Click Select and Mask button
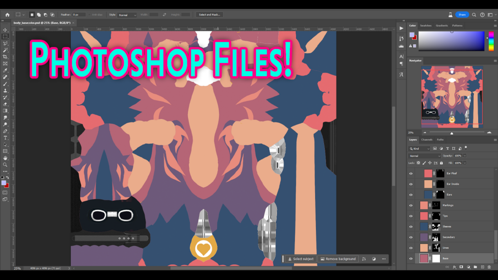The height and width of the screenshot is (280, 498). 209,14
